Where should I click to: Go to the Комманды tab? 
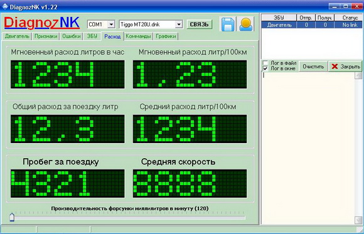point(139,36)
